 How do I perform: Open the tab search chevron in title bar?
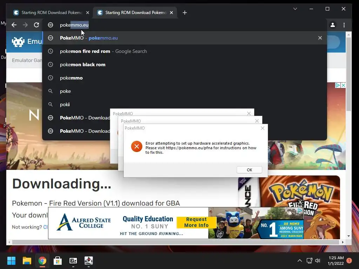click(x=295, y=9)
